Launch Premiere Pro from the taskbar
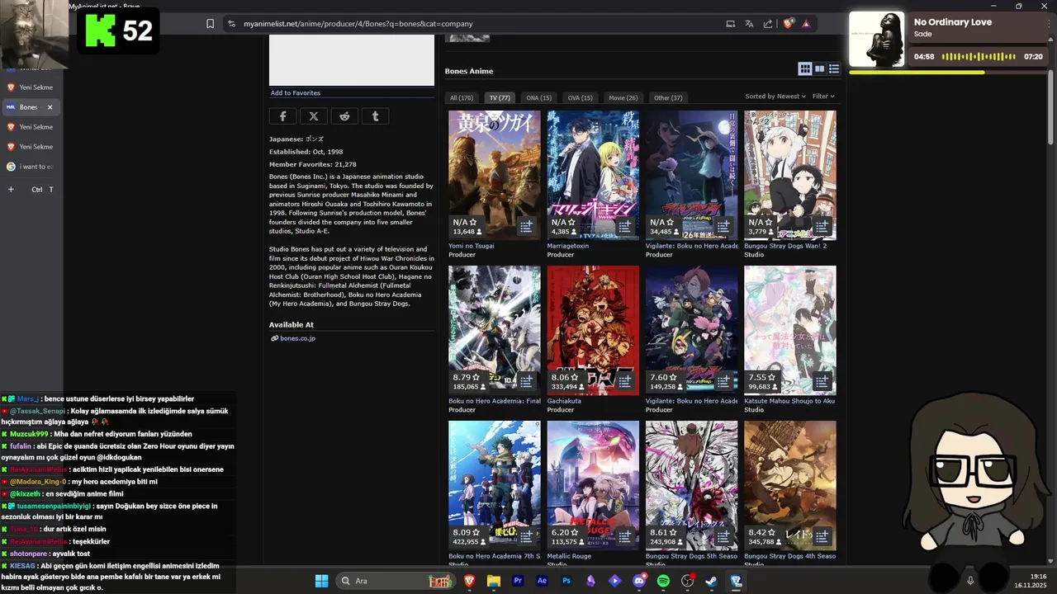1057x594 pixels. (x=518, y=581)
